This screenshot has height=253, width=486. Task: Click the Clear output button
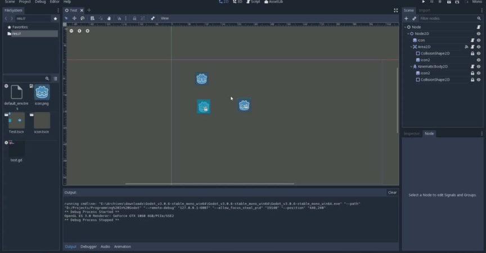click(392, 192)
